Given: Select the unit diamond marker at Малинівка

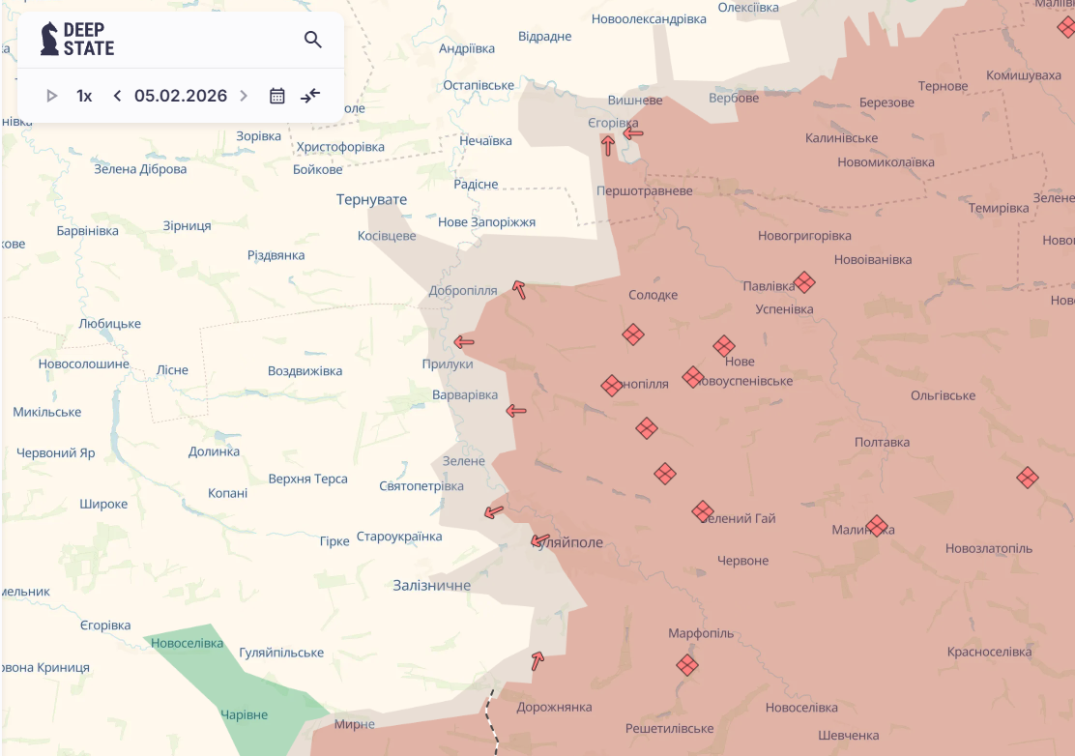Looking at the screenshot, I should 877,526.
